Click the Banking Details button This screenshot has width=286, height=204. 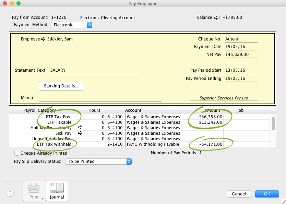62,86
